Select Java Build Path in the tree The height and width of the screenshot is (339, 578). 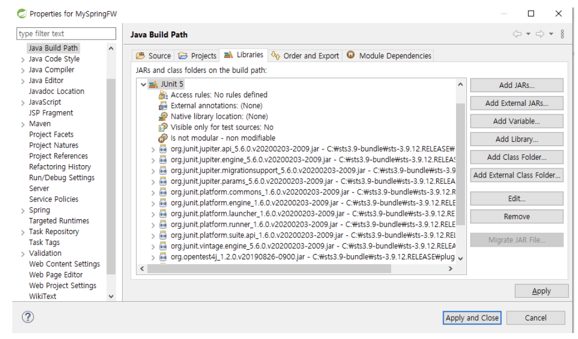pyautogui.click(x=54, y=48)
